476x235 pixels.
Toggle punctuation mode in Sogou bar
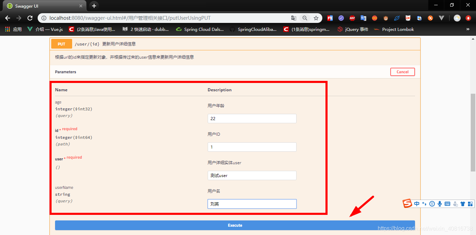(424, 204)
